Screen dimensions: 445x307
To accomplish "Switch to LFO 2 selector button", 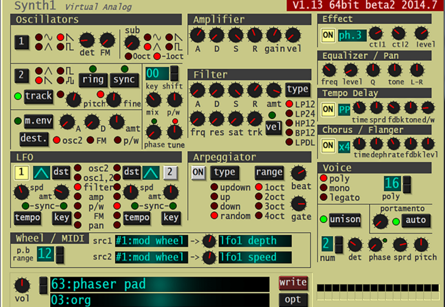I will click(170, 172).
